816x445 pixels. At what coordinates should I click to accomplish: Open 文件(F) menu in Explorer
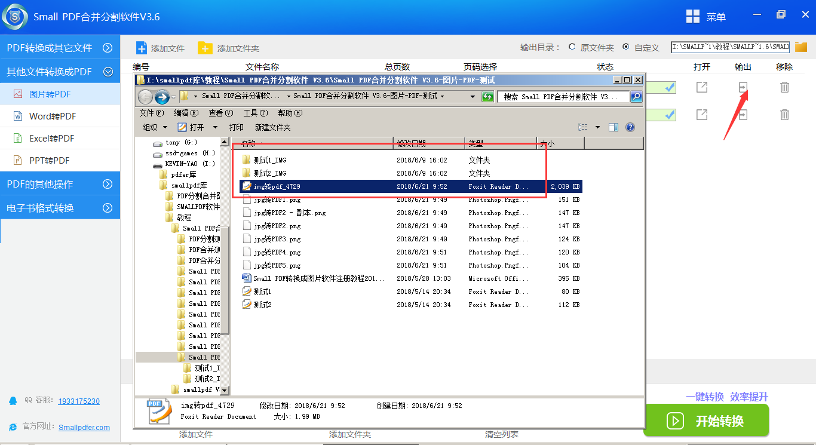click(x=152, y=113)
